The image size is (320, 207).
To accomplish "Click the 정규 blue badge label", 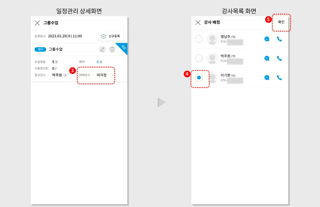I will coord(40,49).
